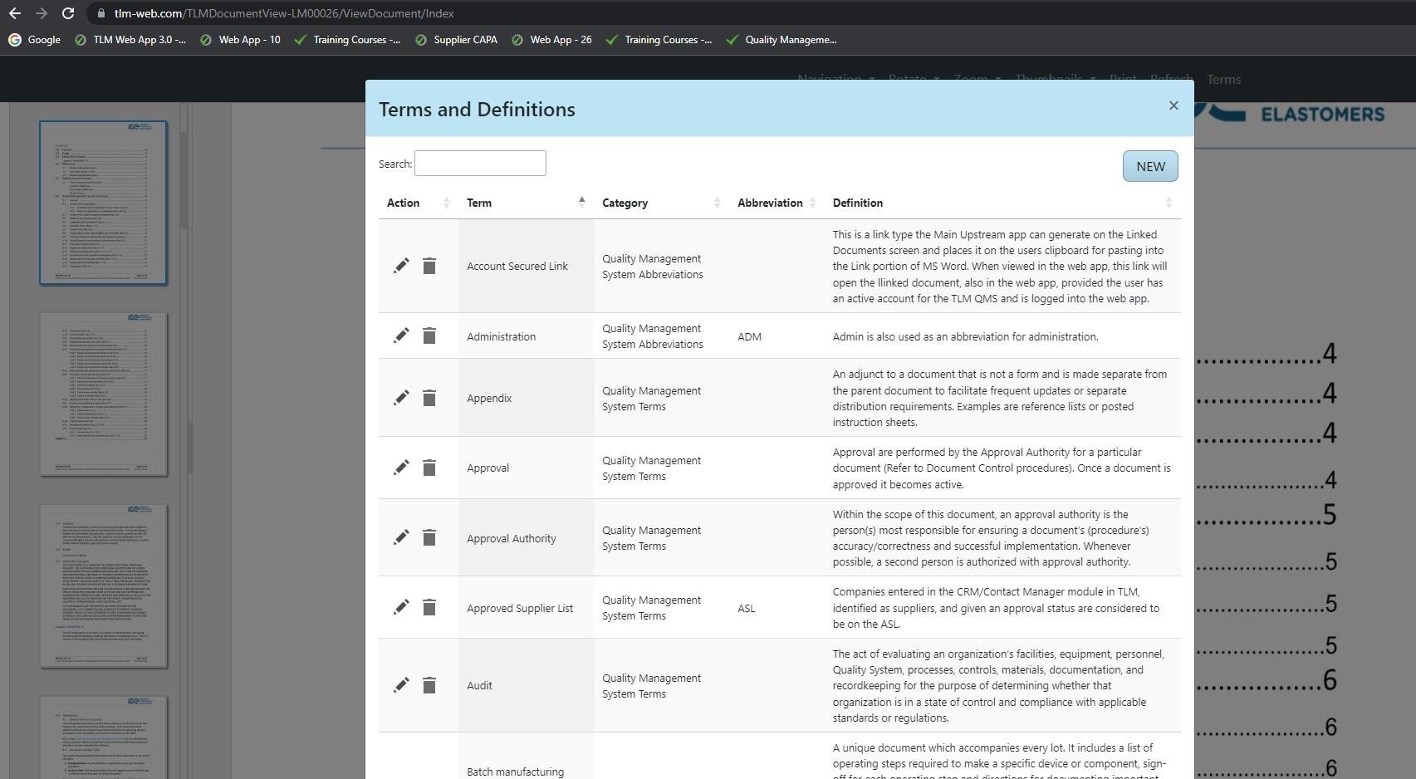Delete the Appendix term entry

pos(429,398)
